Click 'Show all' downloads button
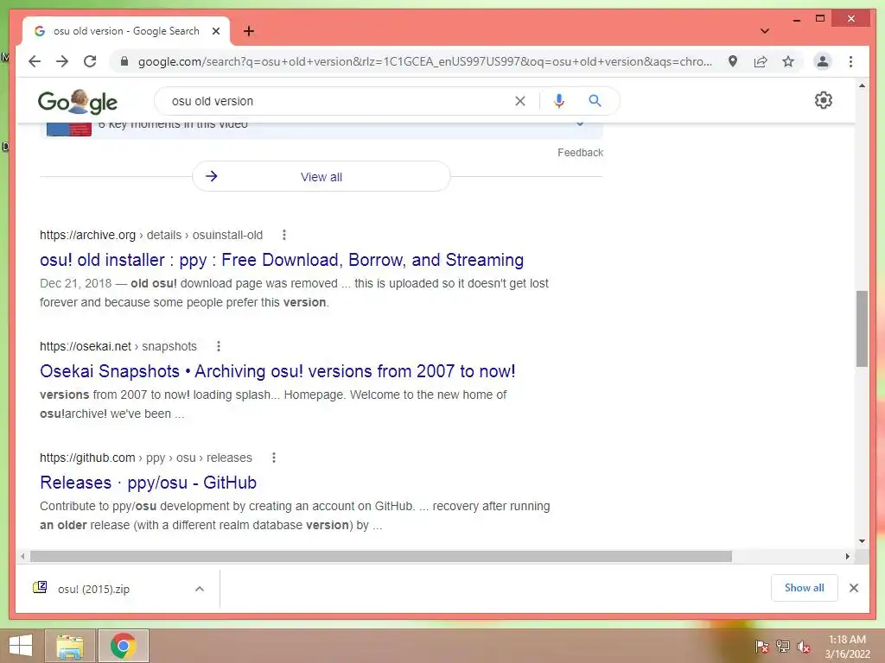Image resolution: width=885 pixels, height=663 pixels. (804, 588)
